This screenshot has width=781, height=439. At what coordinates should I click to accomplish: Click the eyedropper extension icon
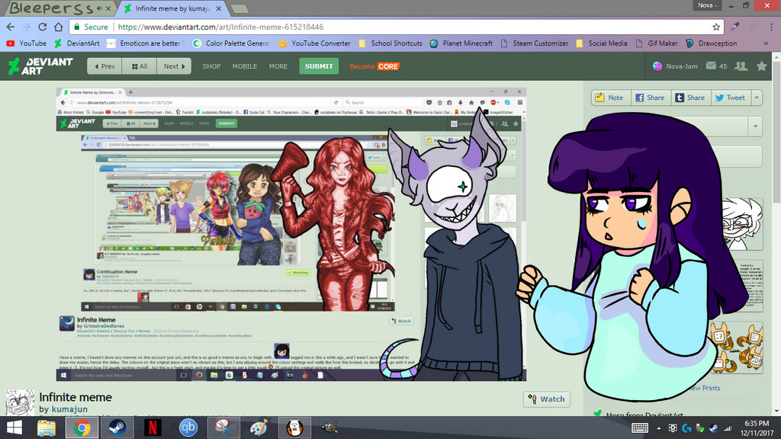tap(735, 27)
